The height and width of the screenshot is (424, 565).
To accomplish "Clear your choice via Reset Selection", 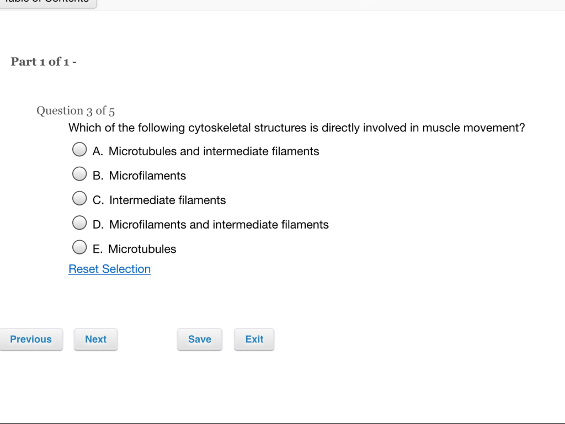I will click(109, 269).
